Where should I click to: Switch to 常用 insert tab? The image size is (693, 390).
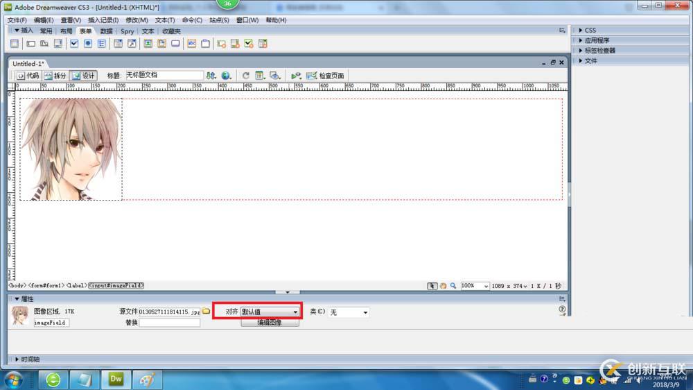tap(46, 31)
